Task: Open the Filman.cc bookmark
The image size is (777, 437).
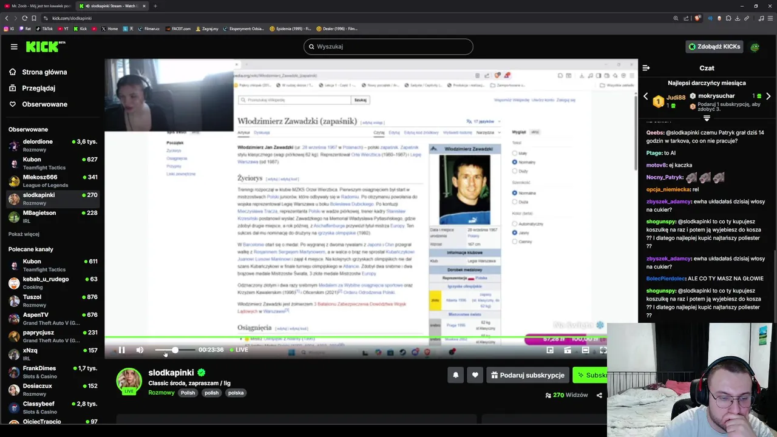Action: 148,29
